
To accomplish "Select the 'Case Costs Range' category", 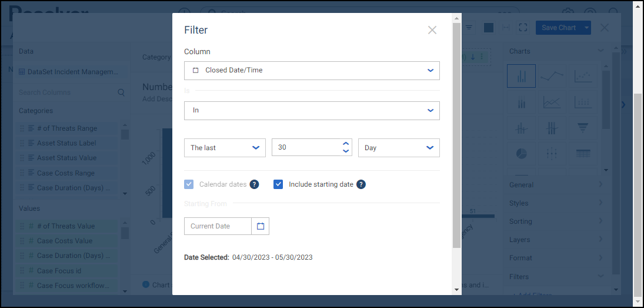I will tap(67, 173).
